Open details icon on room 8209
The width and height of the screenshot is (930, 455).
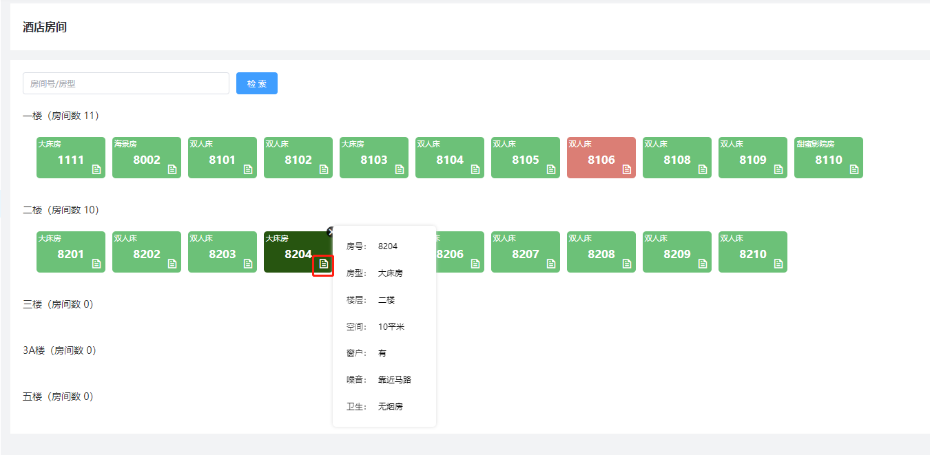click(703, 264)
